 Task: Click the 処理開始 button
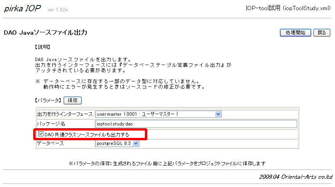click(x=295, y=33)
